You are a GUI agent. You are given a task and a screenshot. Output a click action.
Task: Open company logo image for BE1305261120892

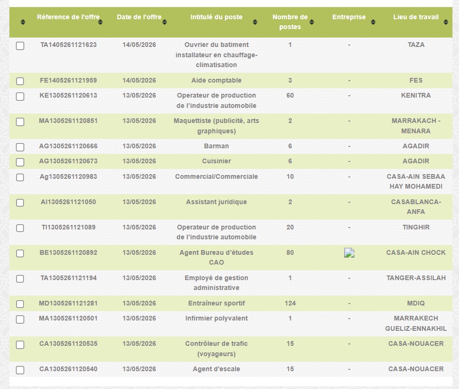pyautogui.click(x=349, y=253)
